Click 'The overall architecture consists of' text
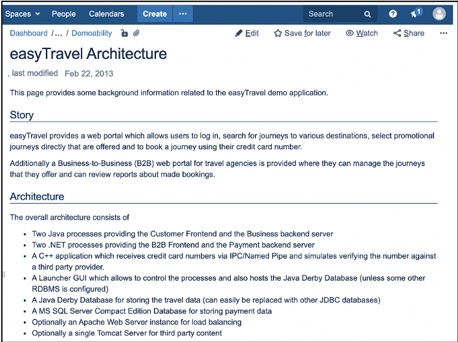This screenshot has height=342, width=458. click(x=69, y=217)
